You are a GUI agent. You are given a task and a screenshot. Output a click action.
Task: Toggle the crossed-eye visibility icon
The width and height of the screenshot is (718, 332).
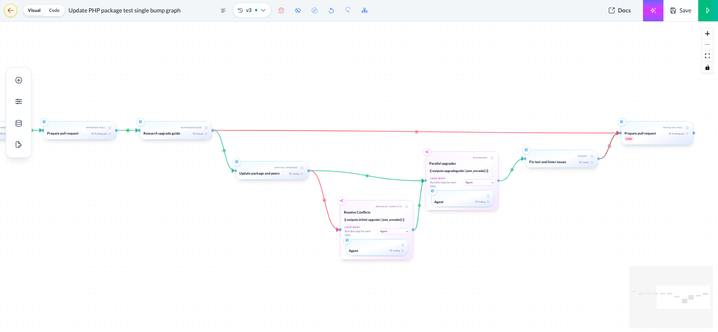(x=298, y=10)
